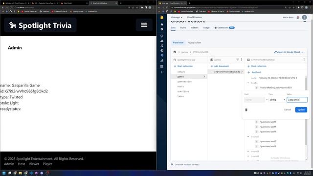The height and width of the screenshot is (176, 313).
Task: Switch to the Usage tab
Action: pyautogui.click(x=206, y=28)
